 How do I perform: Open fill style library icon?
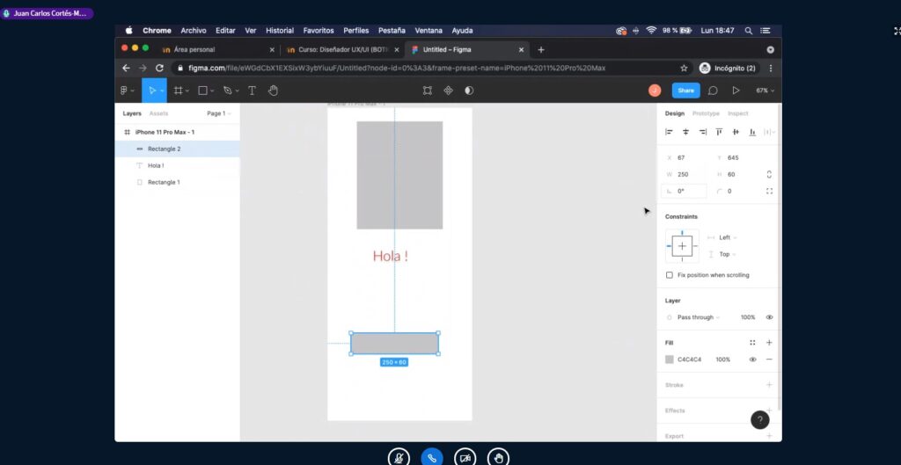[753, 343]
